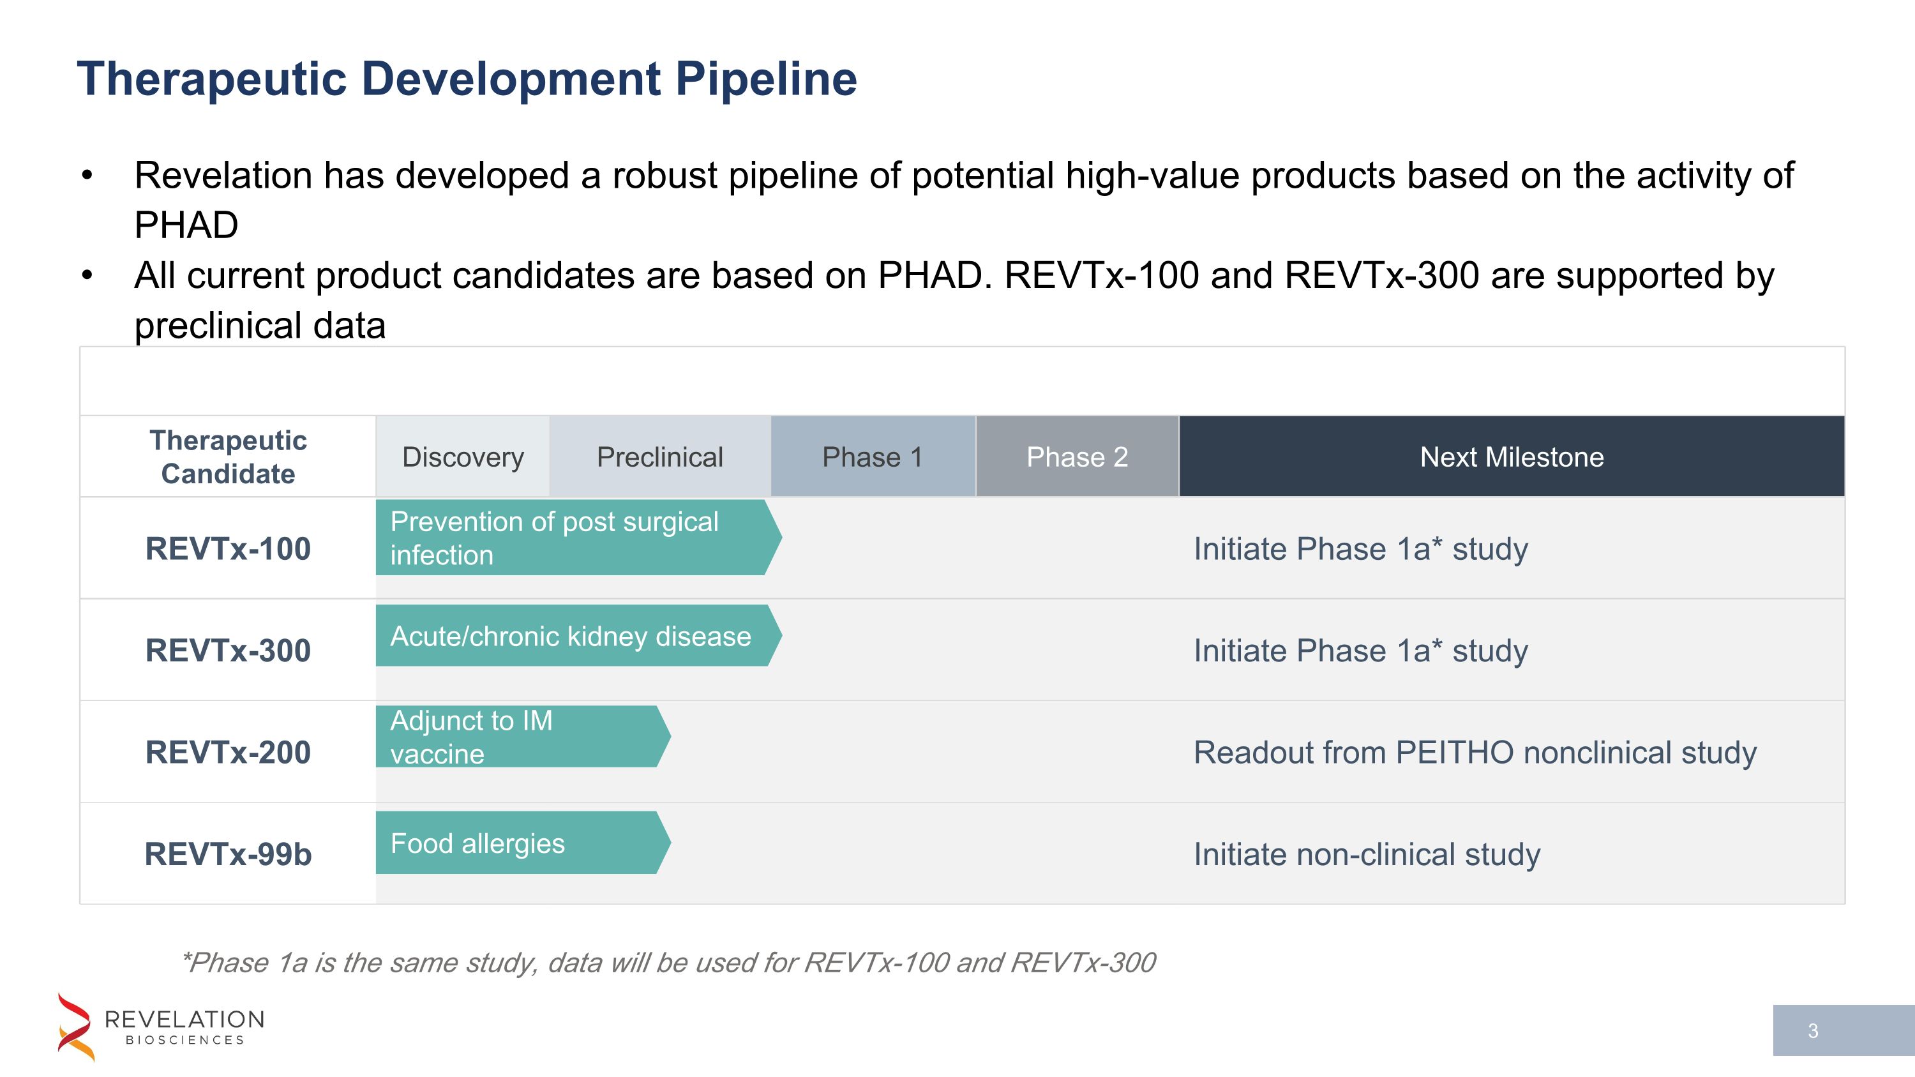
Task: Click the Phase 1 column header
Action: coord(872,456)
